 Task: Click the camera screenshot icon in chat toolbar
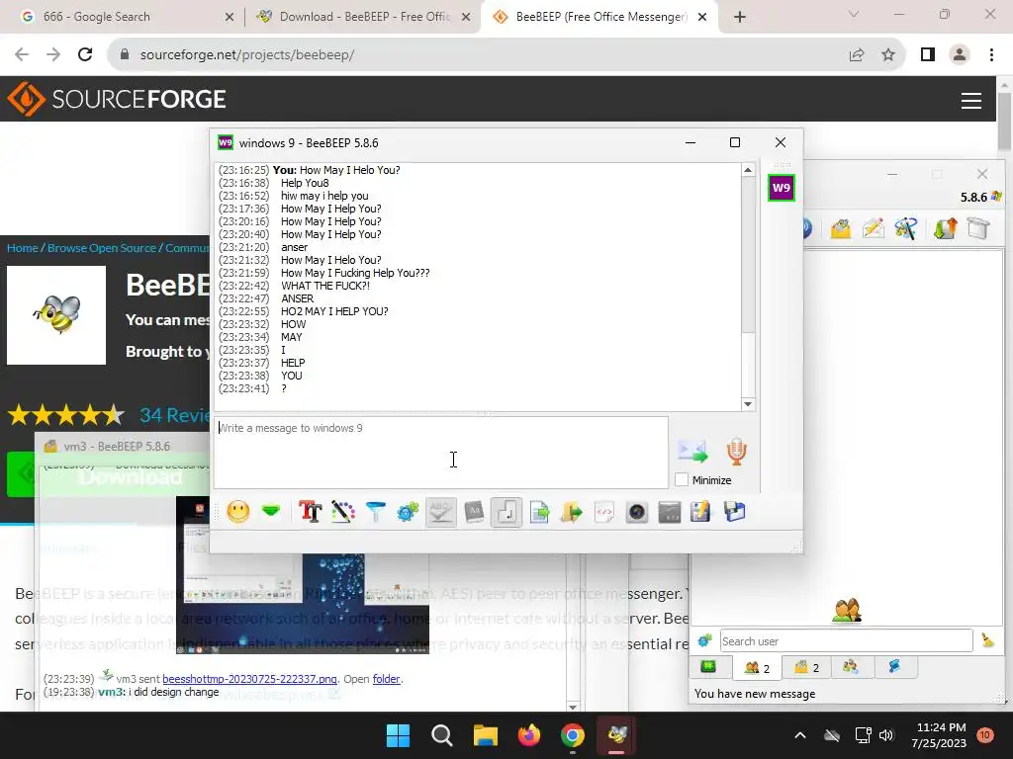637,512
